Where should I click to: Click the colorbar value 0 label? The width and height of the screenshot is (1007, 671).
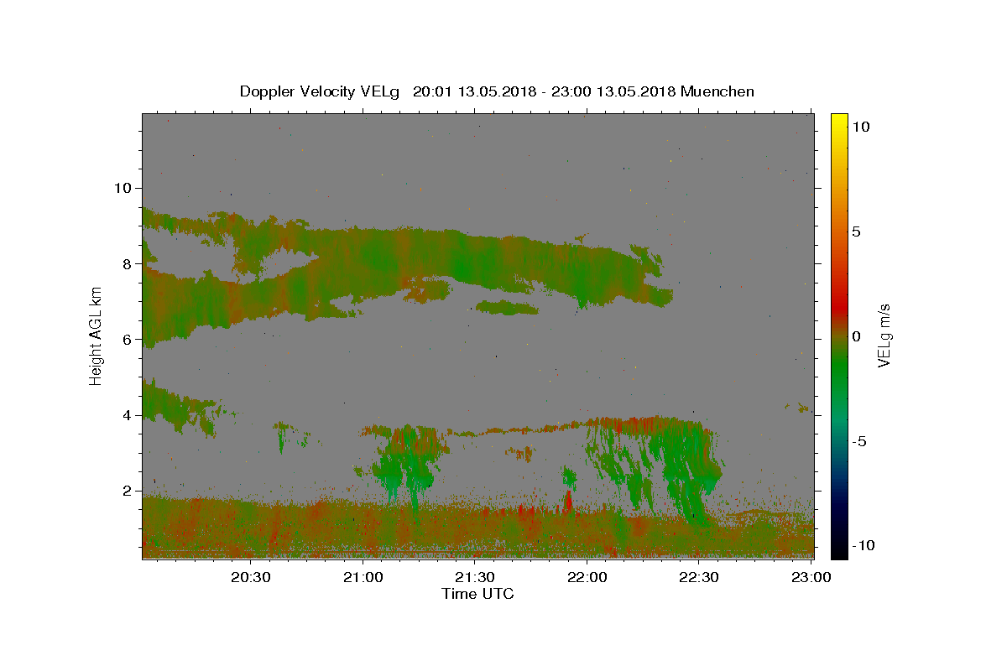[x=856, y=335]
